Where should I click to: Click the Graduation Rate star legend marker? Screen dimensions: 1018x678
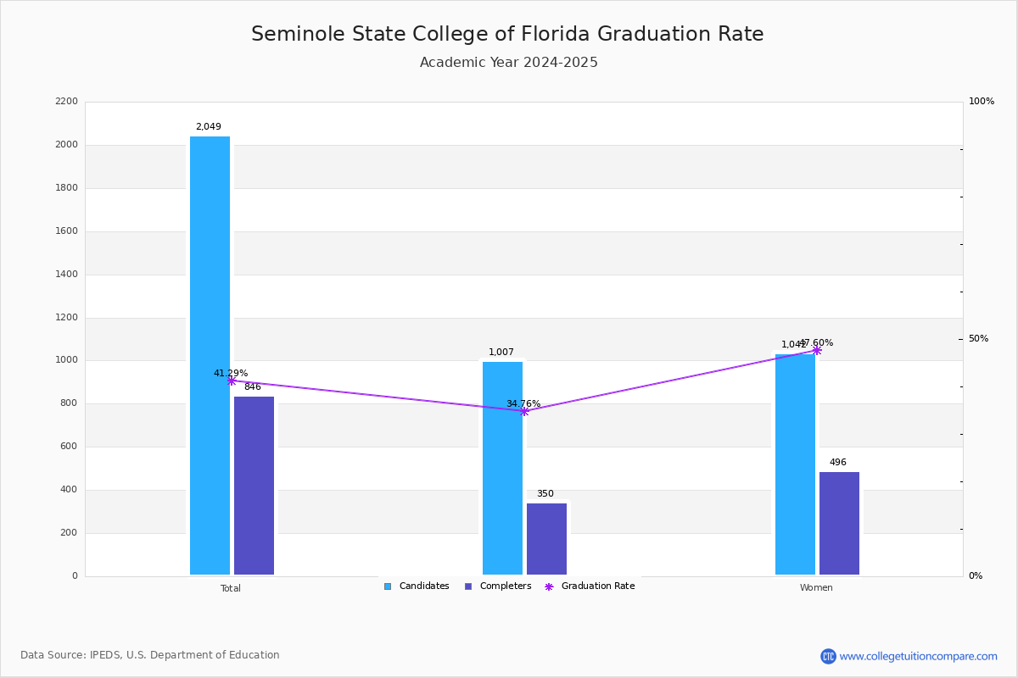549,586
